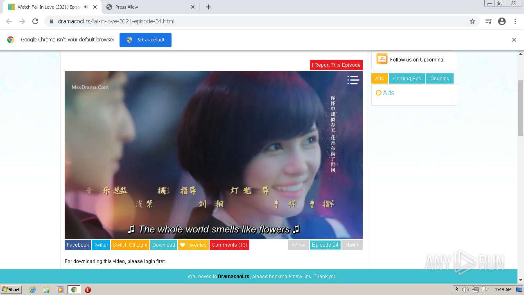Image resolution: width=524 pixels, height=295 pixels.
Task: Dismiss the default browser notification bar
Action: 514,40
